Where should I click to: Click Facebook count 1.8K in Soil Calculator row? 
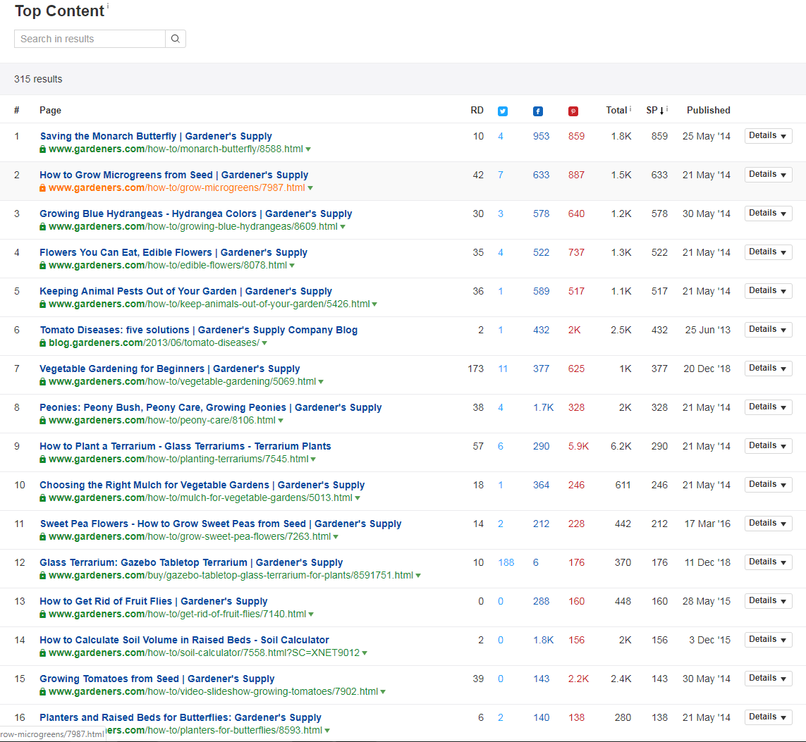pyautogui.click(x=544, y=641)
